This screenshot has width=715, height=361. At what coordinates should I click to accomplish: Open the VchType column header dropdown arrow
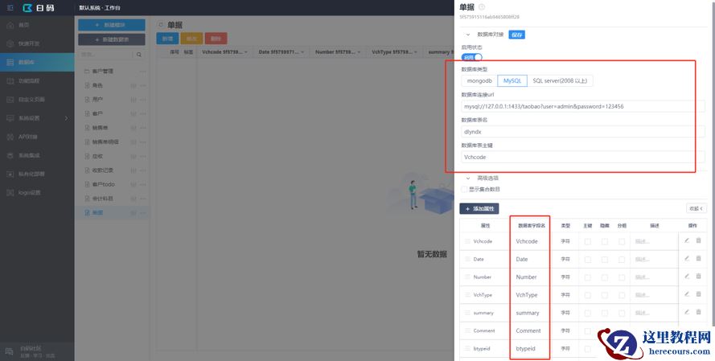tap(417, 52)
